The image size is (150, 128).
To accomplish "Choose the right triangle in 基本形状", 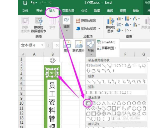I will [109, 103].
